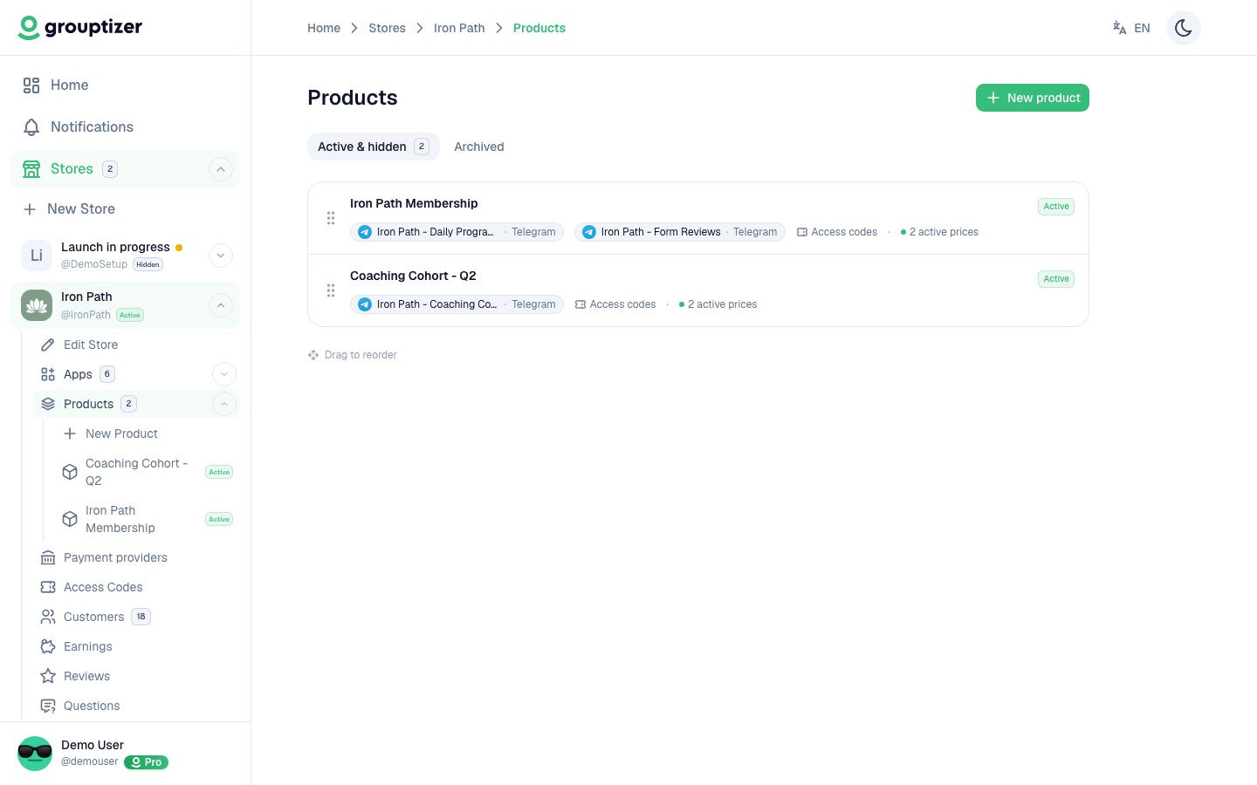
Task: Click the Coaching Cohort - Q2 drag handle
Action: [x=331, y=290]
